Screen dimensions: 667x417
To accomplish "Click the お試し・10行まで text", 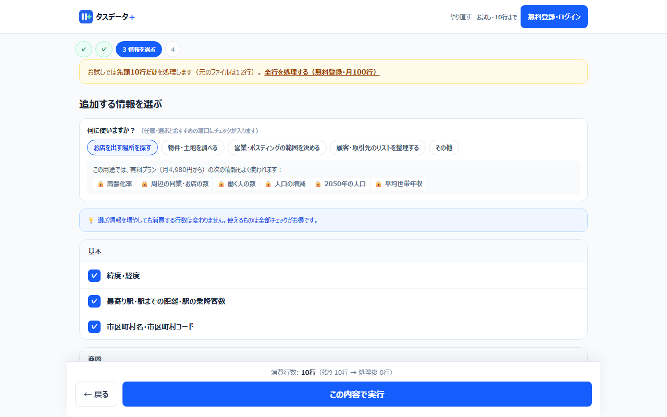I will click(497, 17).
